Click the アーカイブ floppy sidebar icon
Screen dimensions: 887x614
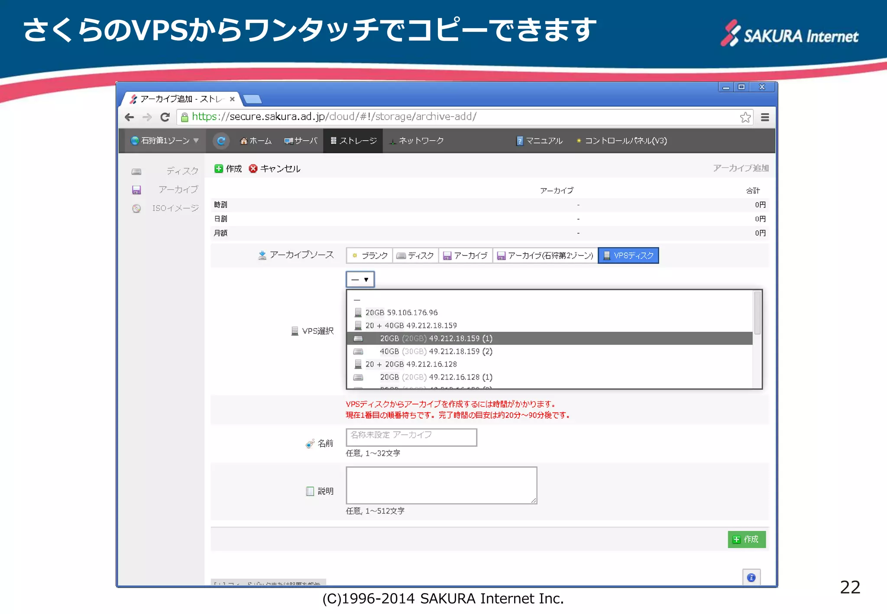coord(136,190)
